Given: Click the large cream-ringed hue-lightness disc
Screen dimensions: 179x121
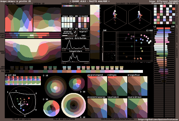Looking at the screenshot, I should pos(74,105).
